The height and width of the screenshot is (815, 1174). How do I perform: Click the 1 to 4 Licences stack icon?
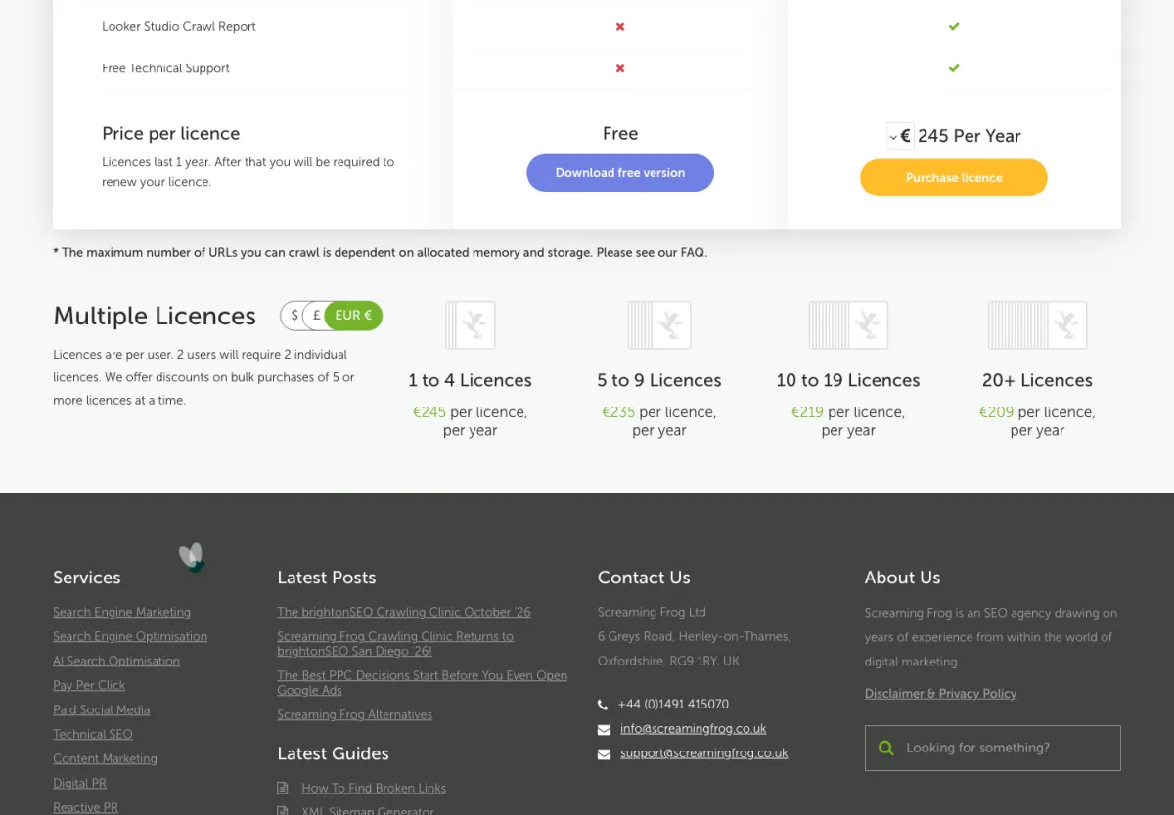471,325
